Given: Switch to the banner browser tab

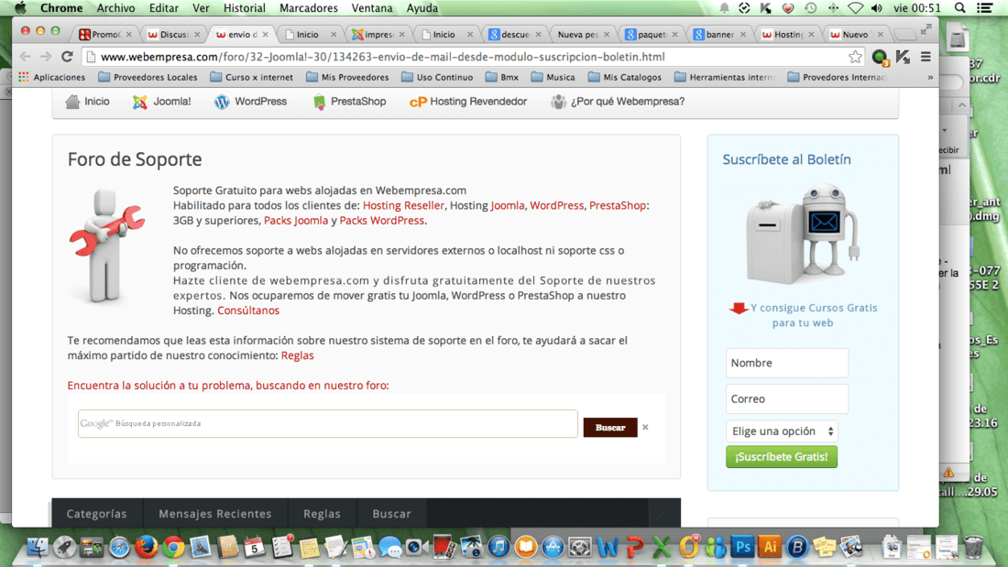Looking at the screenshot, I should (718, 34).
